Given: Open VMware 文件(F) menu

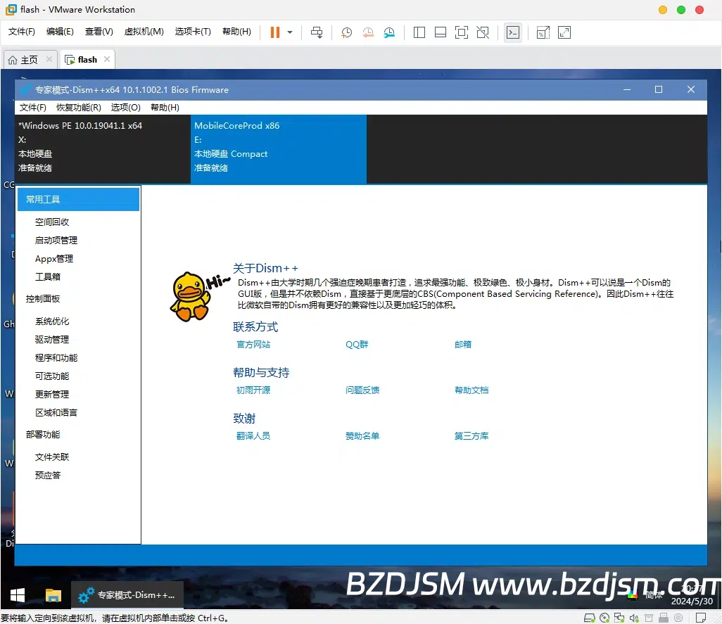Looking at the screenshot, I should [22, 31].
